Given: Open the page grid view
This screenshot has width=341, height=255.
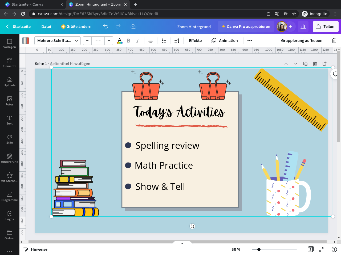Looking at the screenshot, I should 310,249.
